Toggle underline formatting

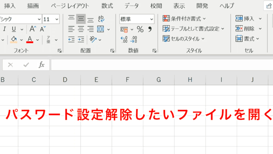coord(14,29)
